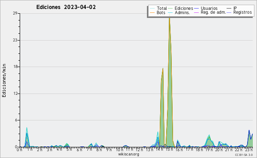Click the 12 h x-axis label
Screen dimensions: 257x158
(139, 149)
